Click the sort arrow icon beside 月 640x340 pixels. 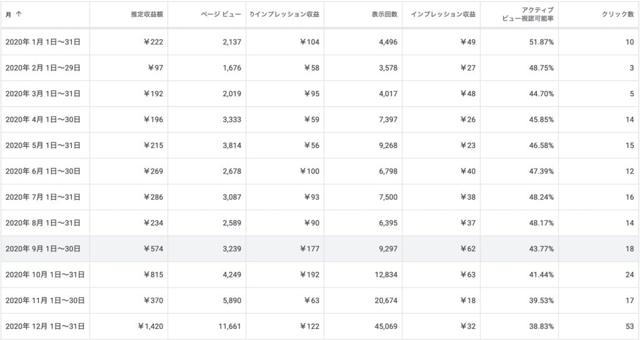[x=19, y=14]
